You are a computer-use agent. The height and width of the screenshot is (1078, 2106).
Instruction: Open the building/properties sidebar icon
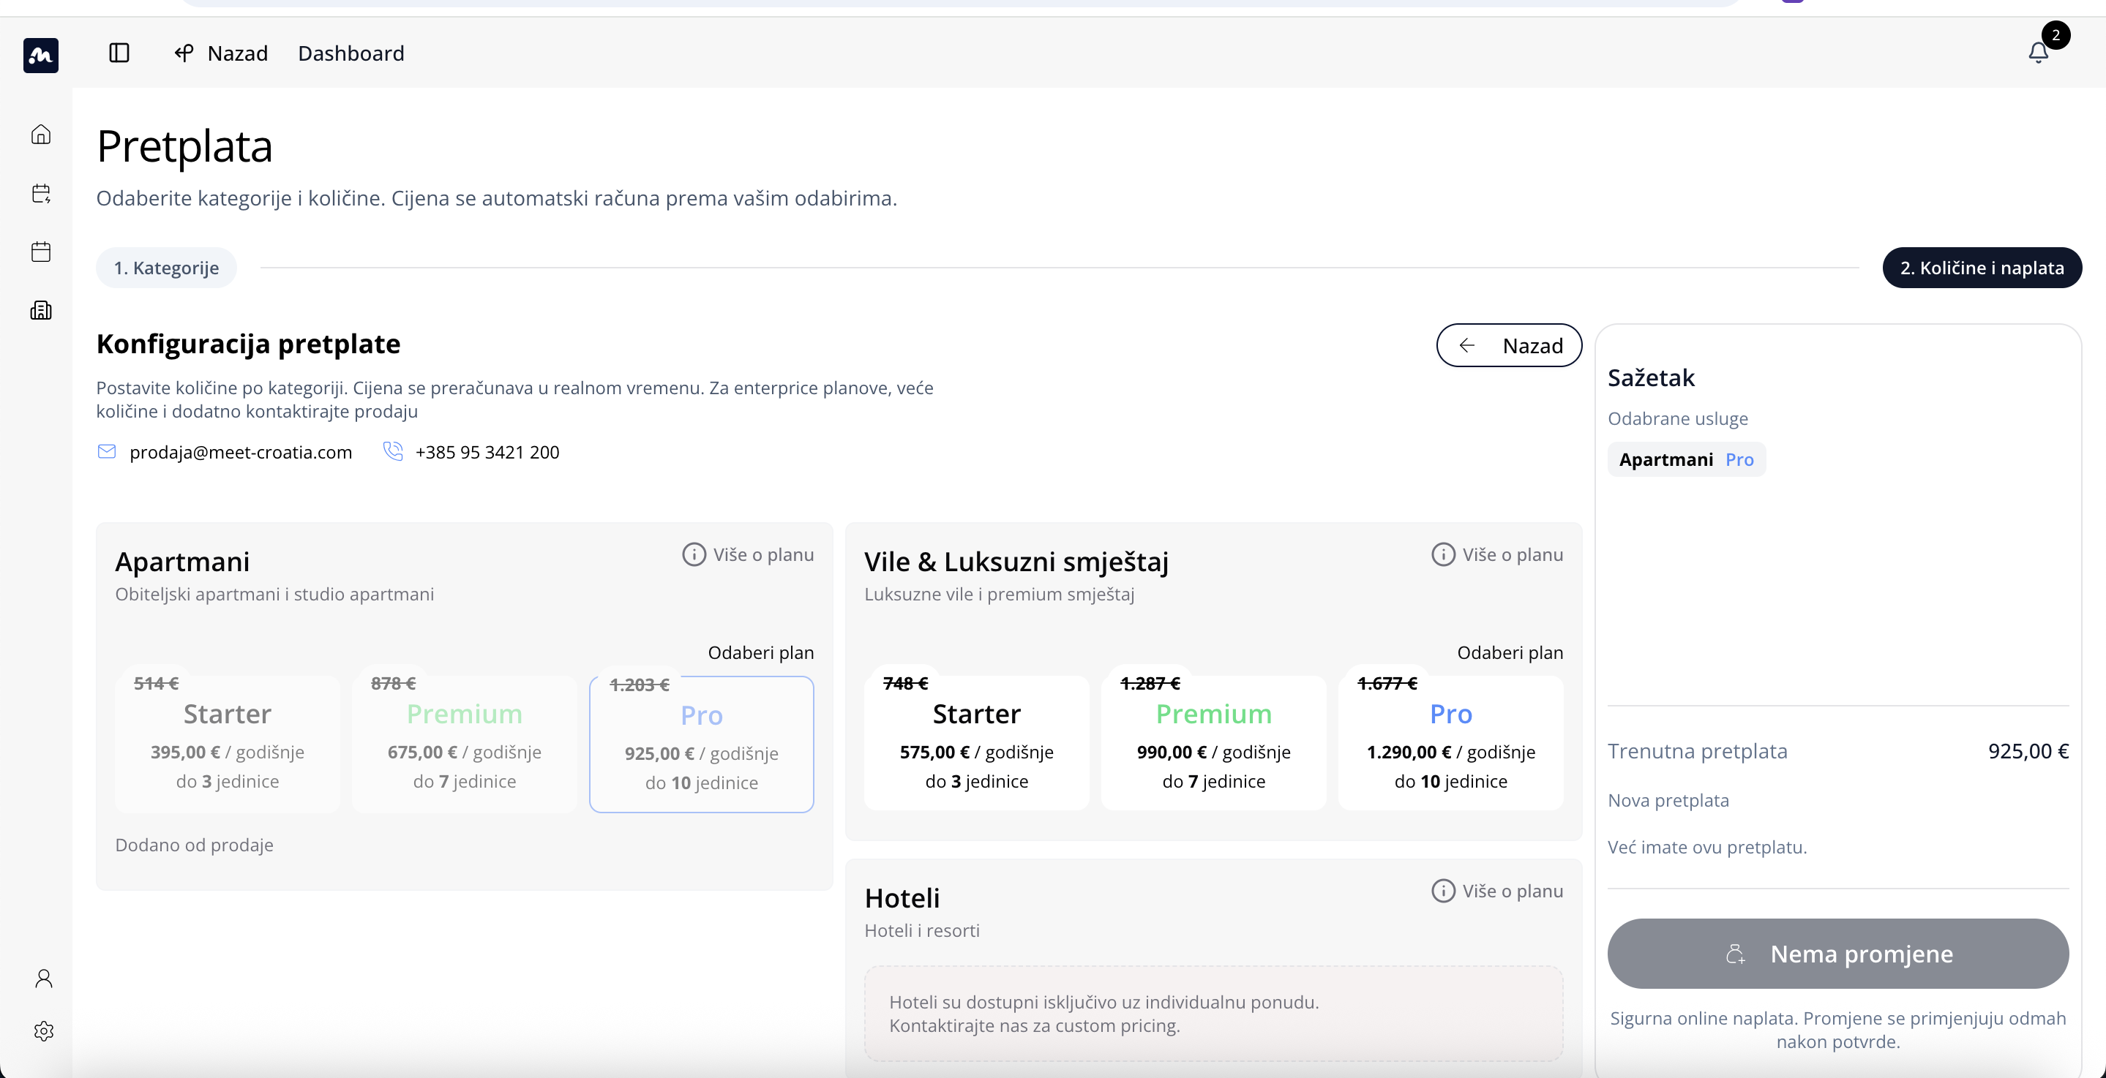coord(41,311)
